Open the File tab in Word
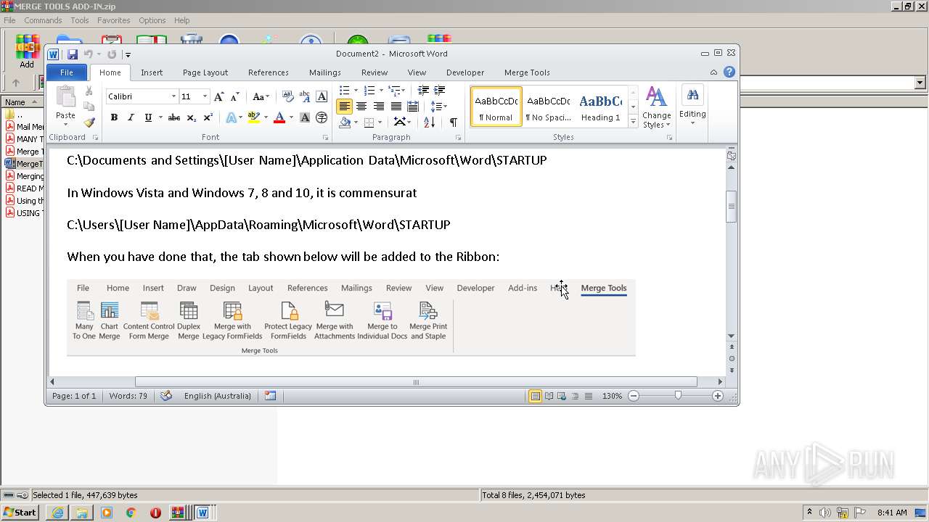The image size is (929, 522). tap(66, 72)
